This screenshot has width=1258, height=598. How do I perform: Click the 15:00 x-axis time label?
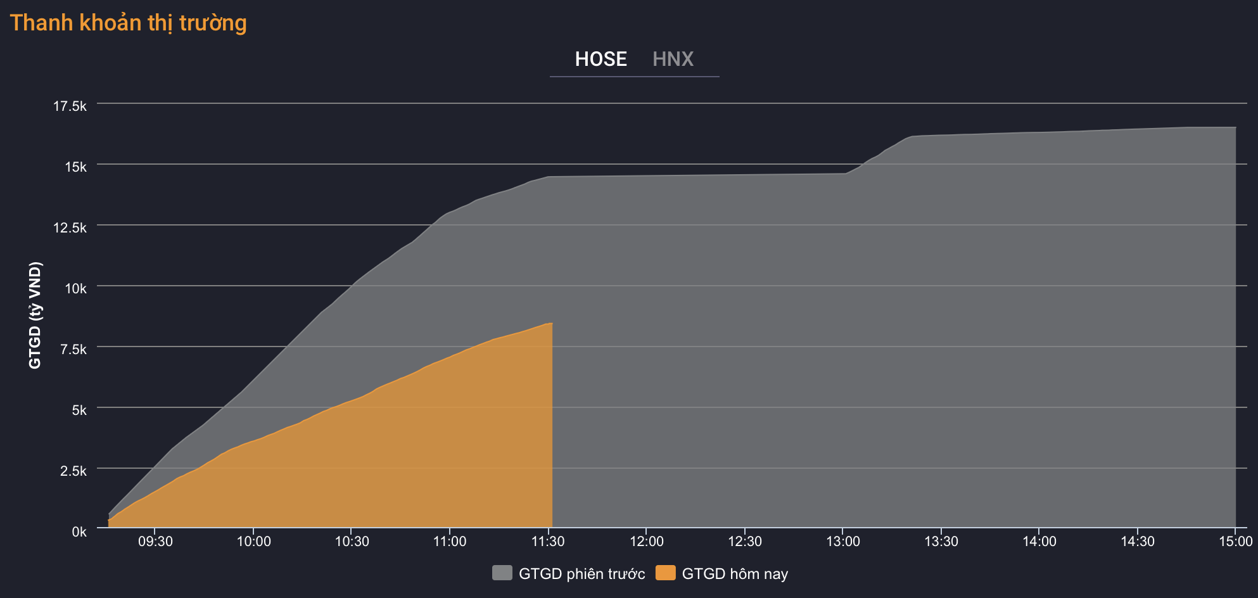click(x=1235, y=542)
